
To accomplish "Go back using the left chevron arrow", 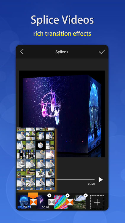I will pos(22,52).
